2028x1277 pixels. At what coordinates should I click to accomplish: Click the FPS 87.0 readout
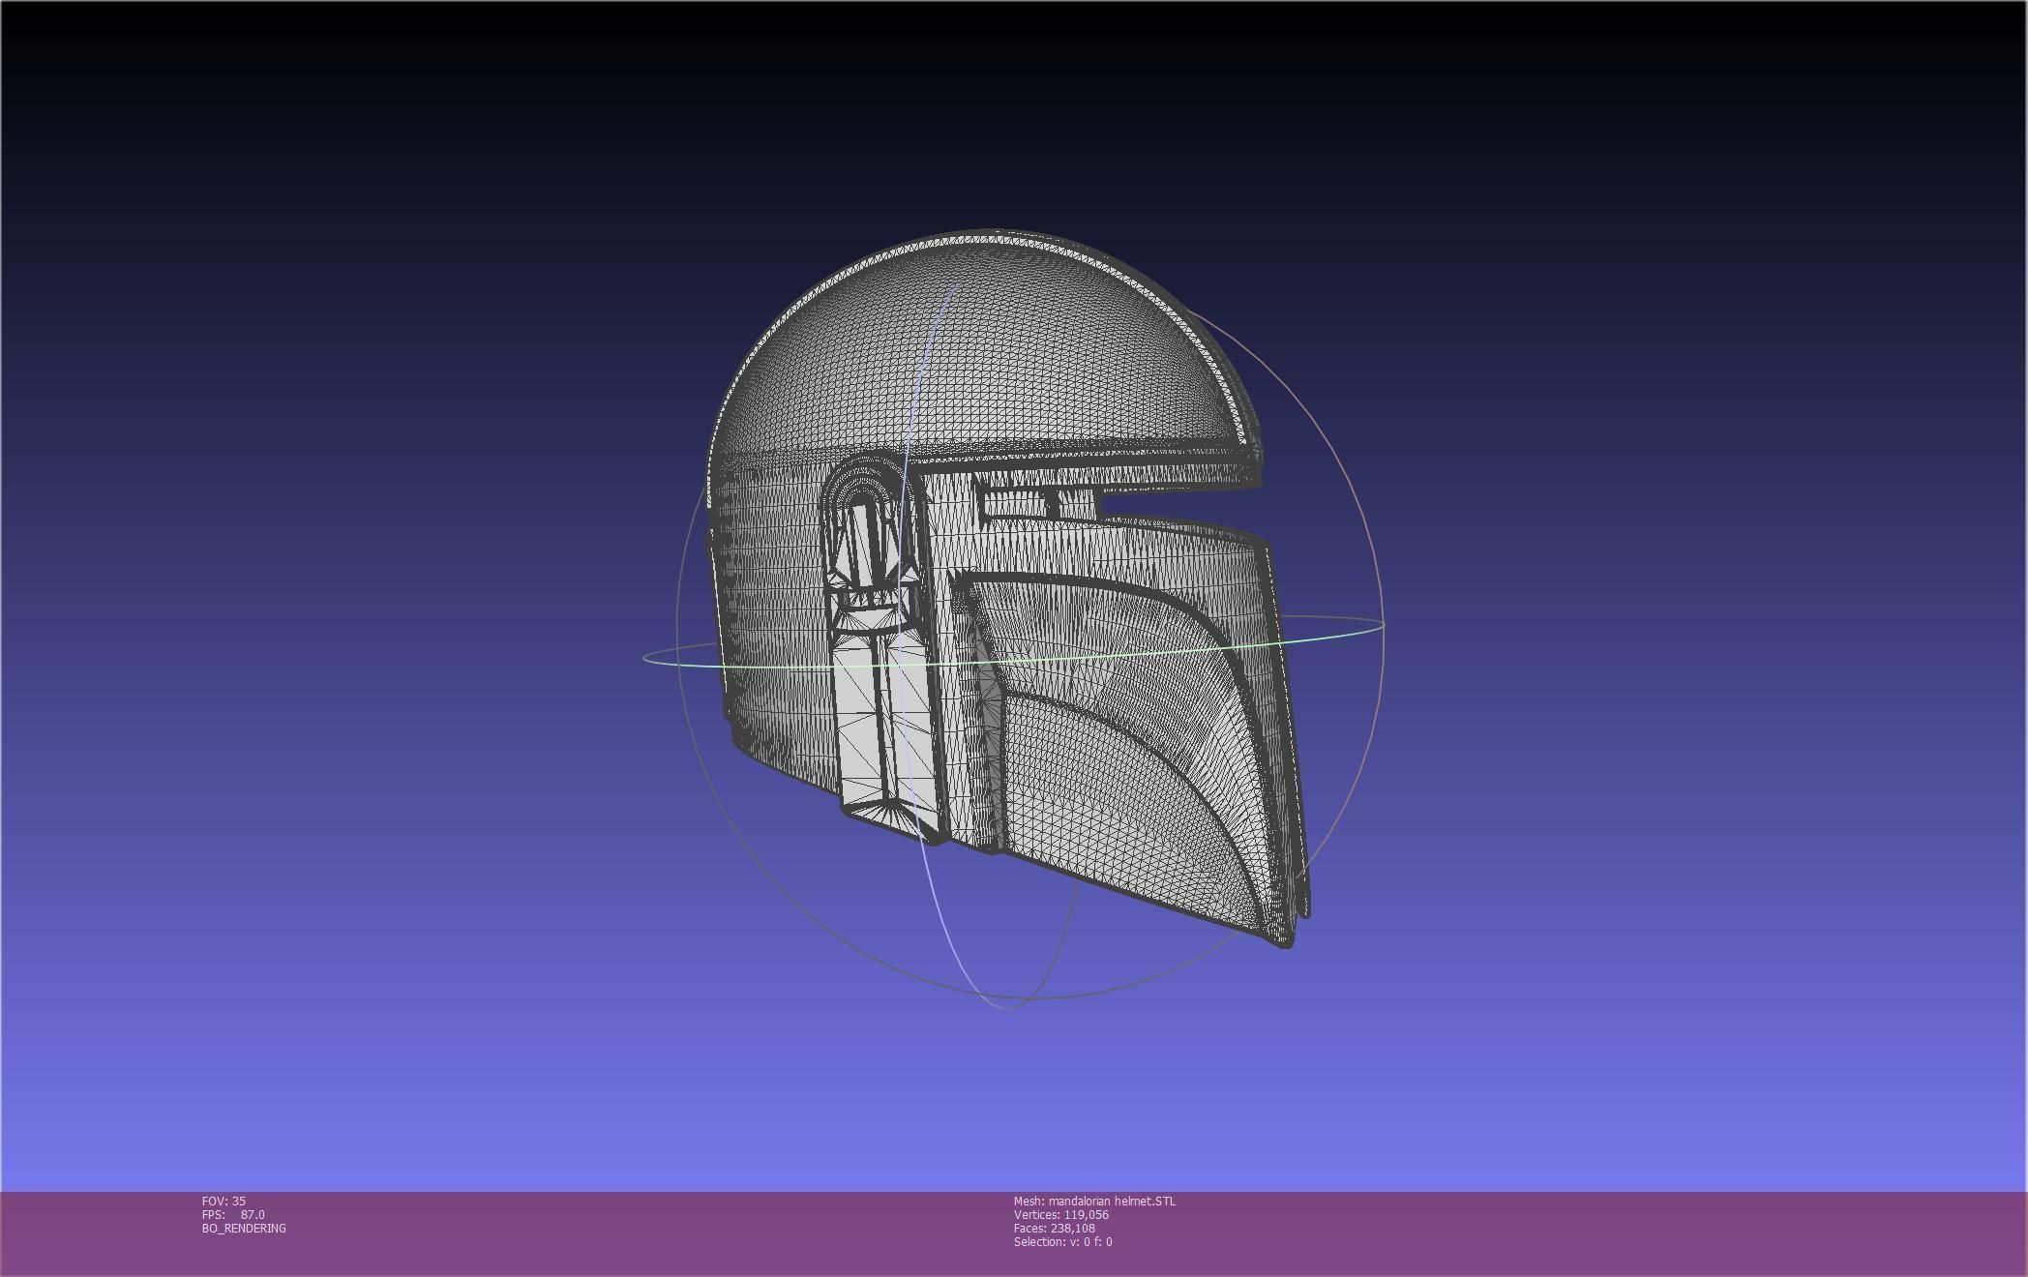(x=233, y=1214)
